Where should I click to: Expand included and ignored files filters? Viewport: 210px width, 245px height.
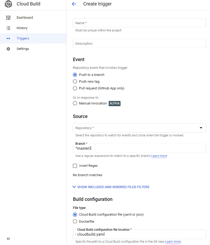coord(111,187)
